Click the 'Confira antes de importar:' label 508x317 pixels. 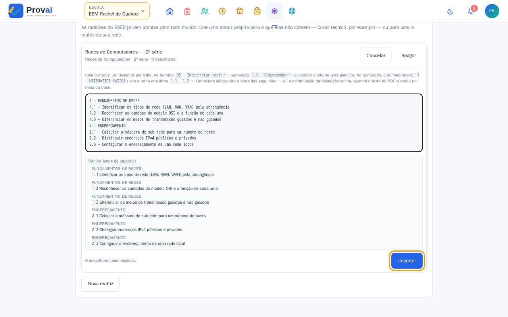pyautogui.click(x=112, y=161)
